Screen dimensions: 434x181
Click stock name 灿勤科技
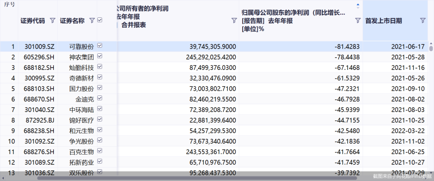(82, 68)
